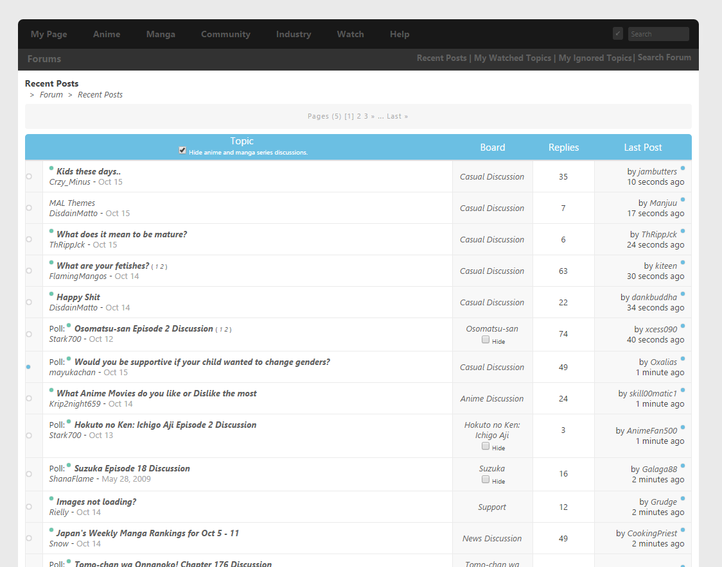Viewport: 722px width, 567px height.
Task: Select the radio button beside 'MAL Themes'
Action: (28, 207)
